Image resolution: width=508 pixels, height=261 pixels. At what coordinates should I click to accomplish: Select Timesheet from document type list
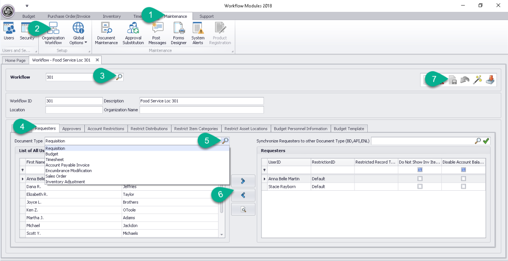coord(55,160)
